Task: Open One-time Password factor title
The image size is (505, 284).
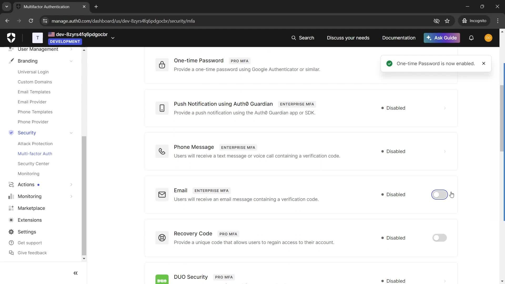Action: click(199, 60)
